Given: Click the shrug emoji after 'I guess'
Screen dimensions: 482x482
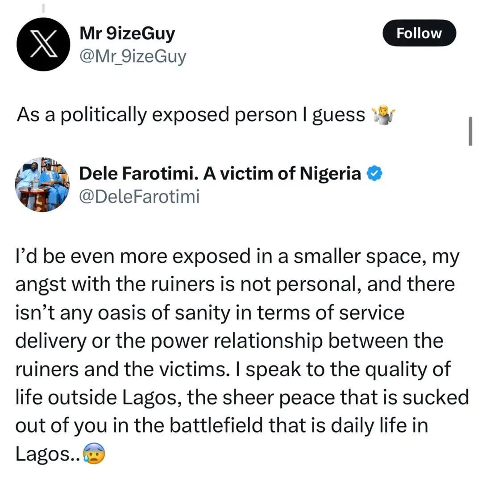Looking at the screenshot, I should tap(384, 115).
